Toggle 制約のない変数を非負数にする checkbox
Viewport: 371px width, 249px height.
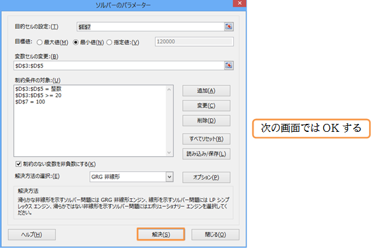pyautogui.click(x=18, y=164)
